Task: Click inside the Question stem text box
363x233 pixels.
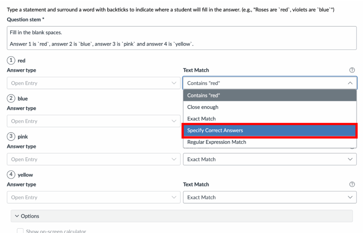Action: (x=181, y=38)
